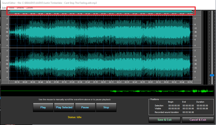Click the 02:31 mark on the bottom time ruler
This screenshot has width=216, height=125.
point(127,82)
